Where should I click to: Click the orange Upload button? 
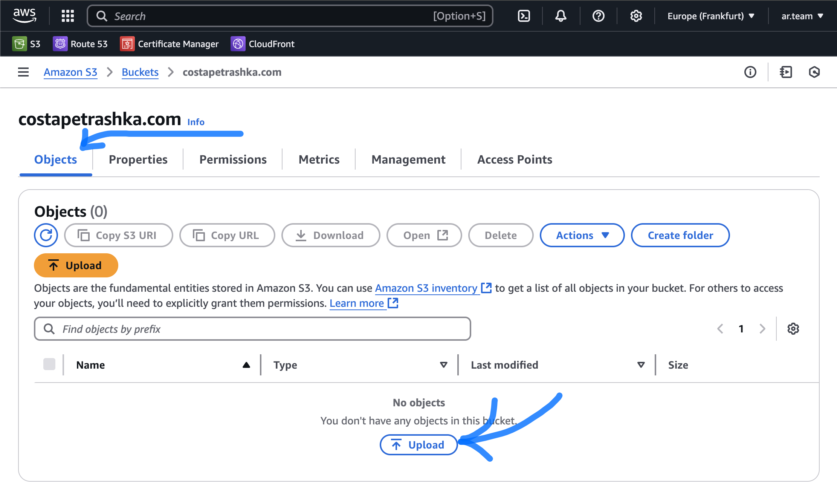[76, 265]
